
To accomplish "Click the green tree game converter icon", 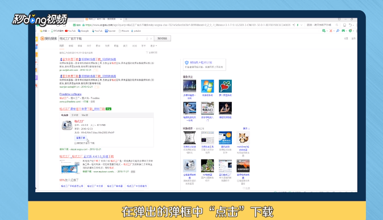I will pyautogui.click(x=207, y=166).
